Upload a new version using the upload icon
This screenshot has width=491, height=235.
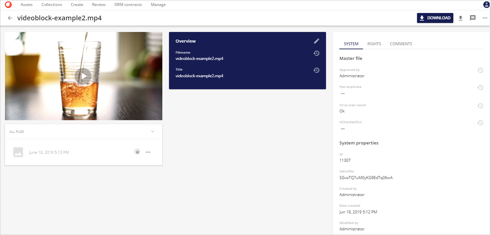tap(461, 18)
